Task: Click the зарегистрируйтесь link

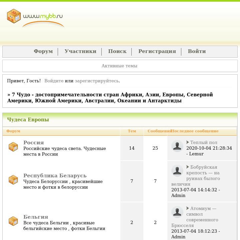Action: tap(97, 81)
